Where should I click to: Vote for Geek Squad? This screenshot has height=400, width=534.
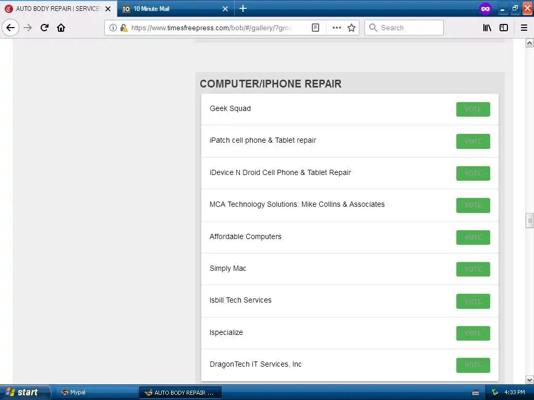[x=473, y=109]
